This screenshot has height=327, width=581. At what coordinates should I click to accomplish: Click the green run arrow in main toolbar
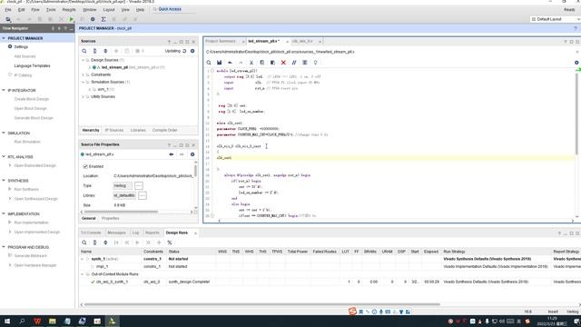(72, 19)
